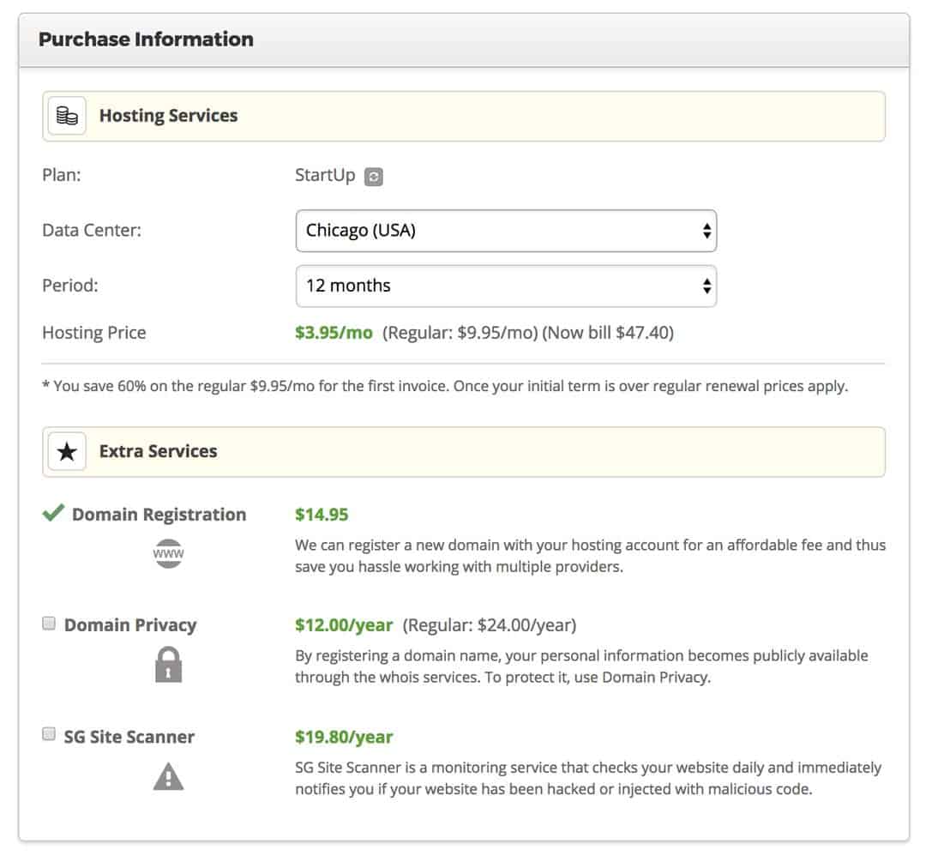This screenshot has height=856, width=926.
Task: Open the Period dropdown
Action: pyautogui.click(x=506, y=286)
